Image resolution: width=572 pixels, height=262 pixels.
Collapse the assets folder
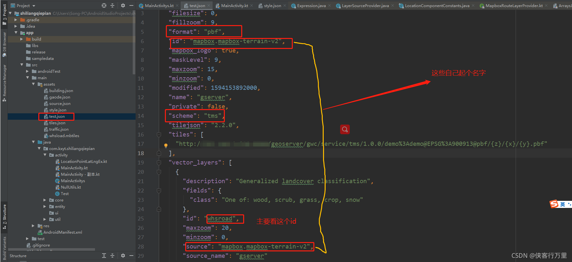coord(33,84)
